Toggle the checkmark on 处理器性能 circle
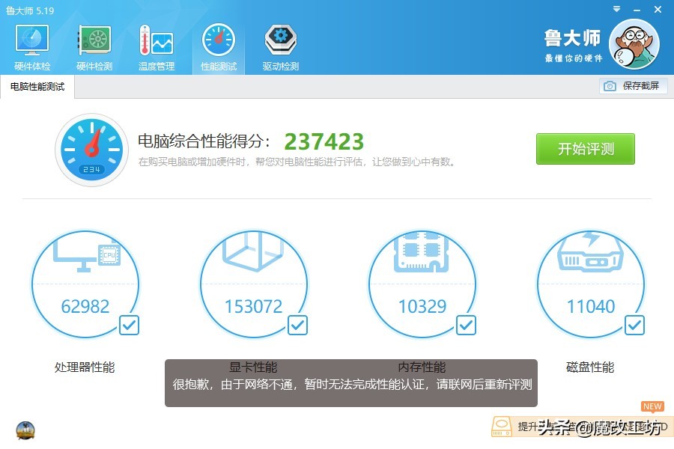The image size is (674, 449). pyautogui.click(x=129, y=325)
